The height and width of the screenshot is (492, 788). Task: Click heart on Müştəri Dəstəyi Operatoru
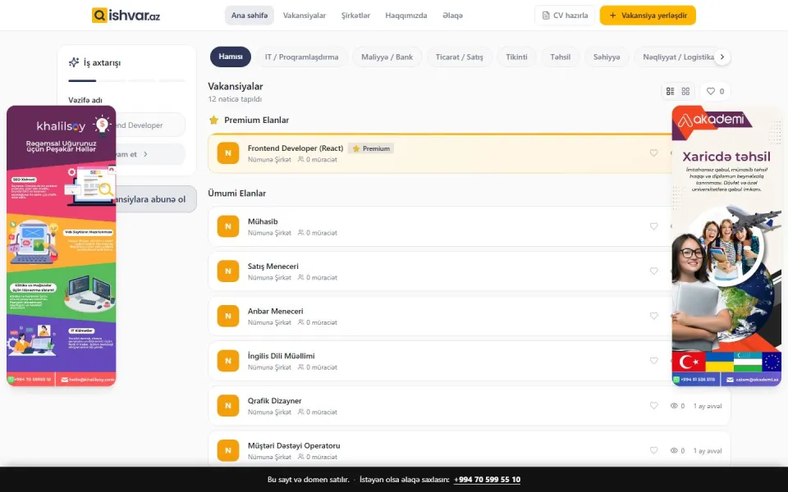(x=653, y=450)
